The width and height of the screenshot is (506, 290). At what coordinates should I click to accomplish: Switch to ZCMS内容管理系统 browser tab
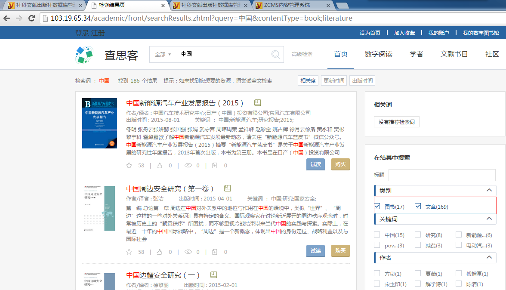(x=293, y=6)
